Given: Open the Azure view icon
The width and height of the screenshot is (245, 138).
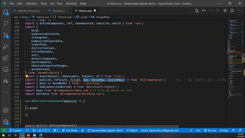Looking at the screenshot, I should (5, 81).
